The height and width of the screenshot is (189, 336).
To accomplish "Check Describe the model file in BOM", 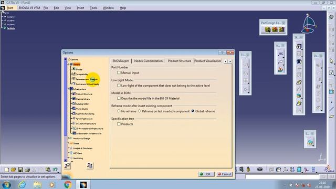I will point(119,98).
